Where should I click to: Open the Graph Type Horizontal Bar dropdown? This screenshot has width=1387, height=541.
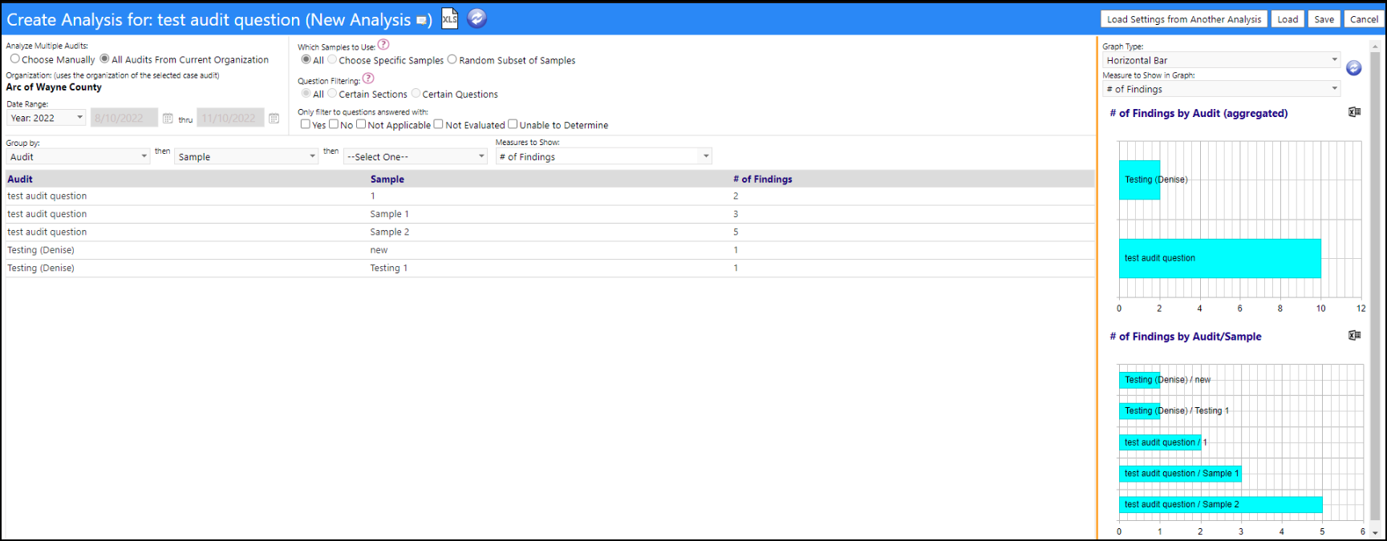point(1221,60)
